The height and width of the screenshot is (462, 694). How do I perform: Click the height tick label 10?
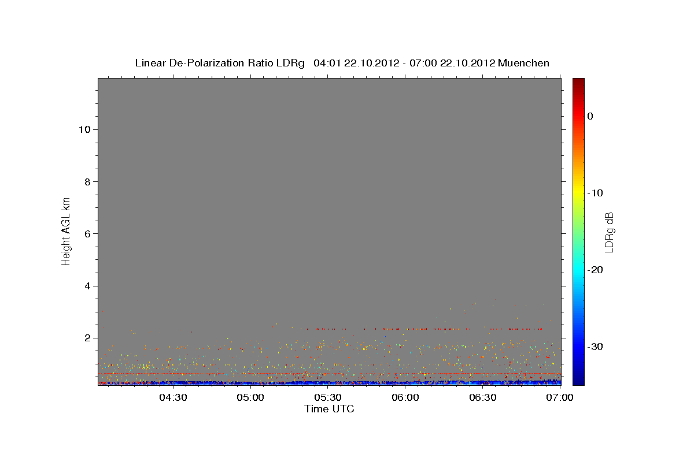pyautogui.click(x=84, y=129)
